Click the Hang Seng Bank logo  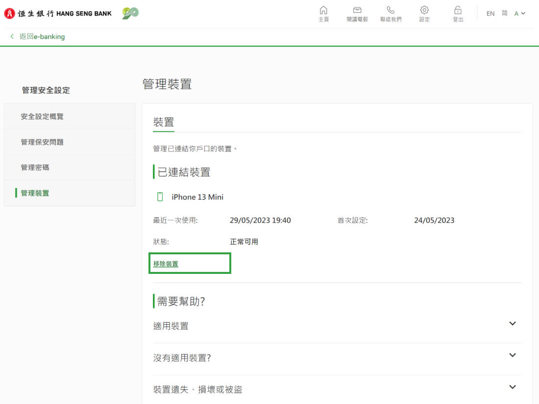tap(58, 13)
